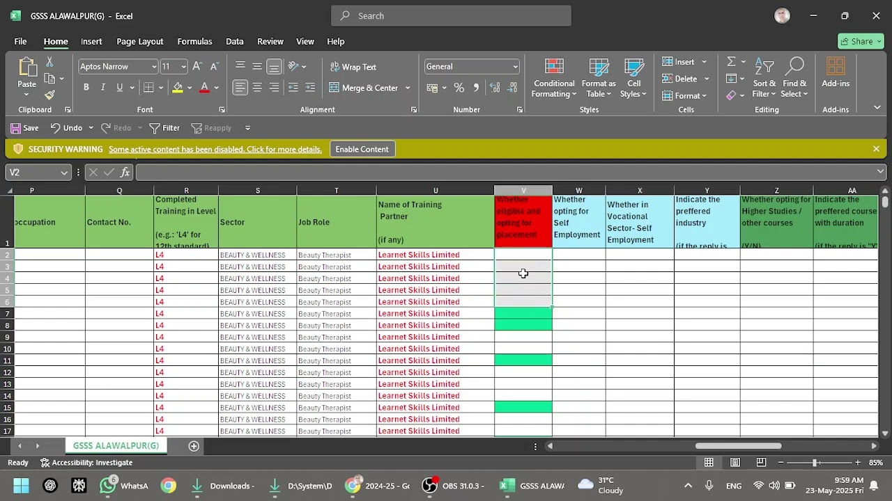Apply yellow fill color bucket
892x501 pixels.
pyautogui.click(x=178, y=88)
